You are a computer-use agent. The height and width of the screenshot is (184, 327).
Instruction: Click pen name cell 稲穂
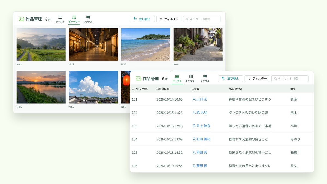[x=294, y=153]
